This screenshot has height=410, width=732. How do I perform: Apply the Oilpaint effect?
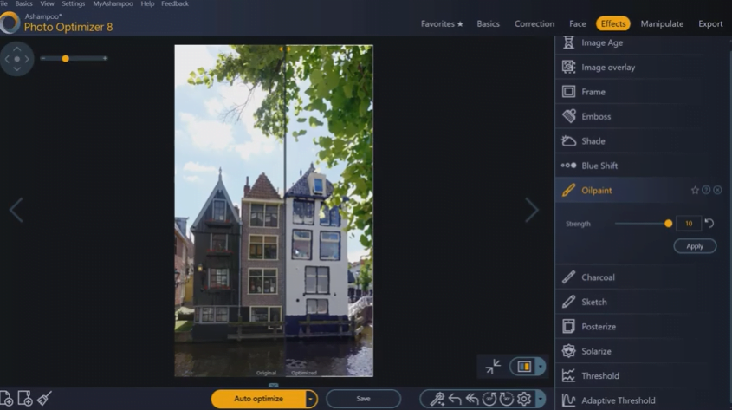click(695, 246)
